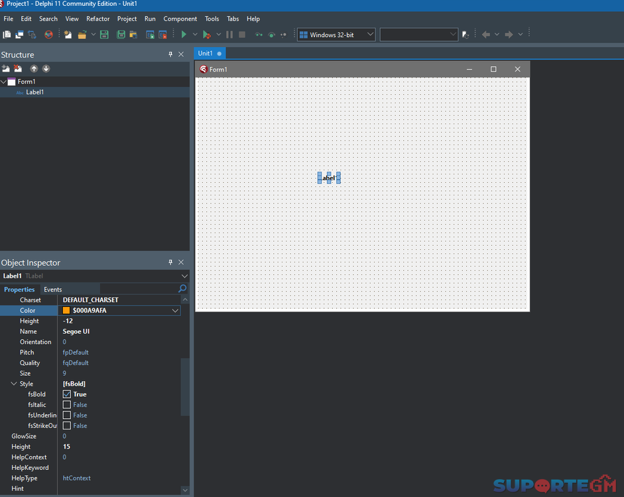The height and width of the screenshot is (497, 624).
Task: Move selected item down in Structure panel
Action: [46, 69]
